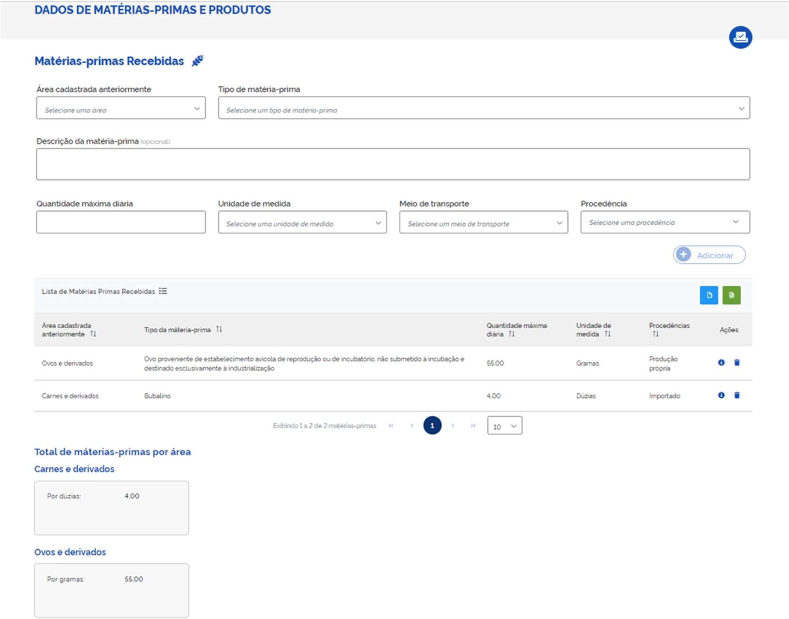Screen dimensions: 789x619
Task: Click the round blue save icon at top right
Action: (x=740, y=37)
